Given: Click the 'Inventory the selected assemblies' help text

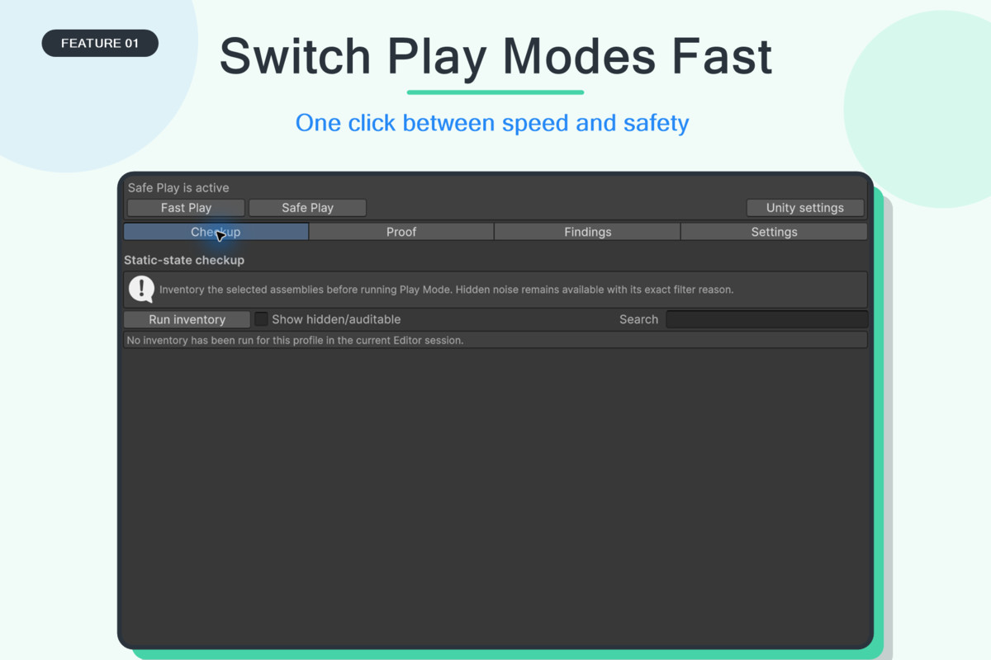Looking at the screenshot, I should (447, 290).
